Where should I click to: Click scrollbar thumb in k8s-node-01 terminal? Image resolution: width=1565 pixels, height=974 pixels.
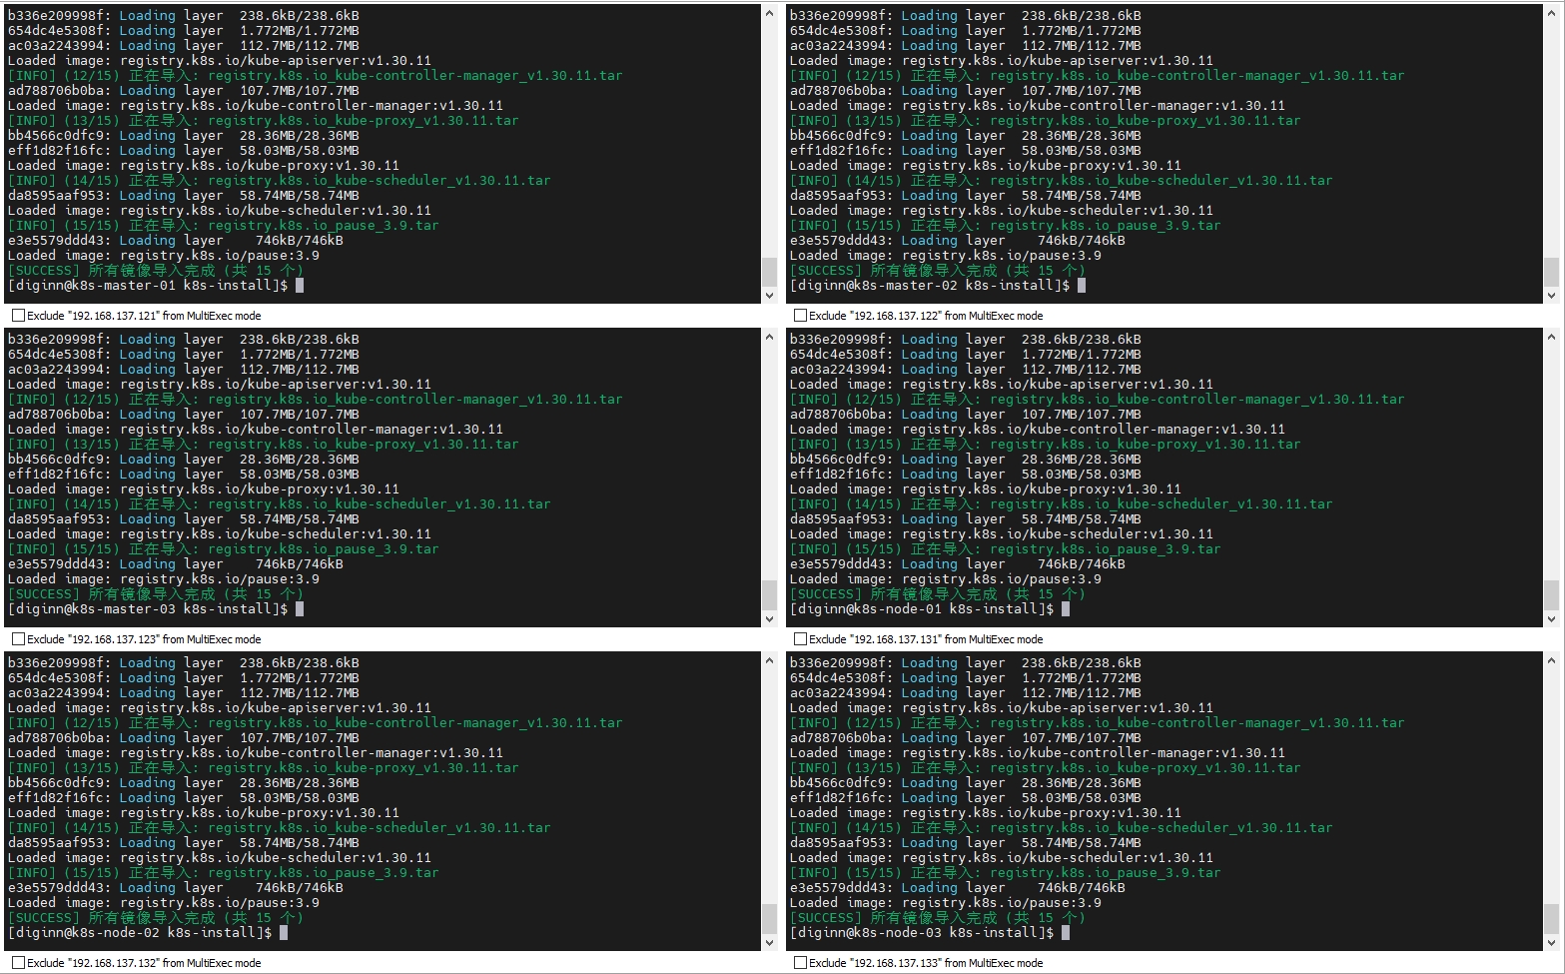pos(1551,595)
